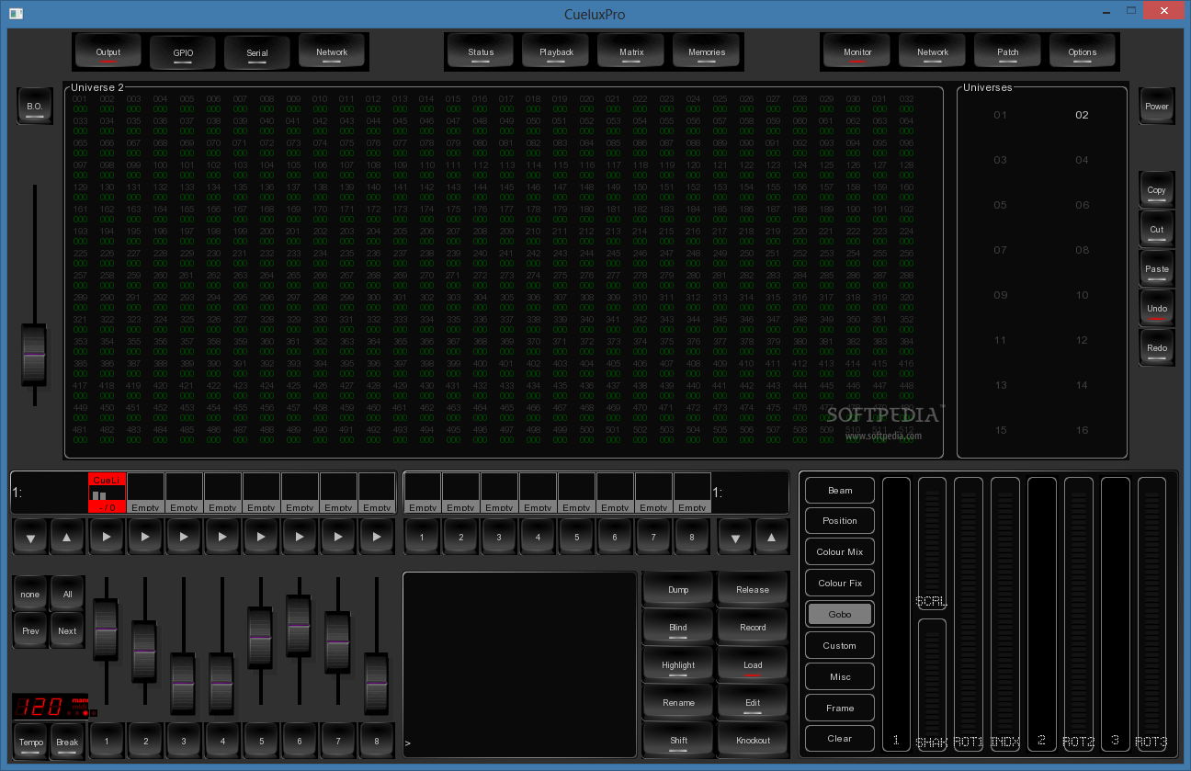Play the last left playback button
The height and width of the screenshot is (771, 1191).
click(x=376, y=537)
